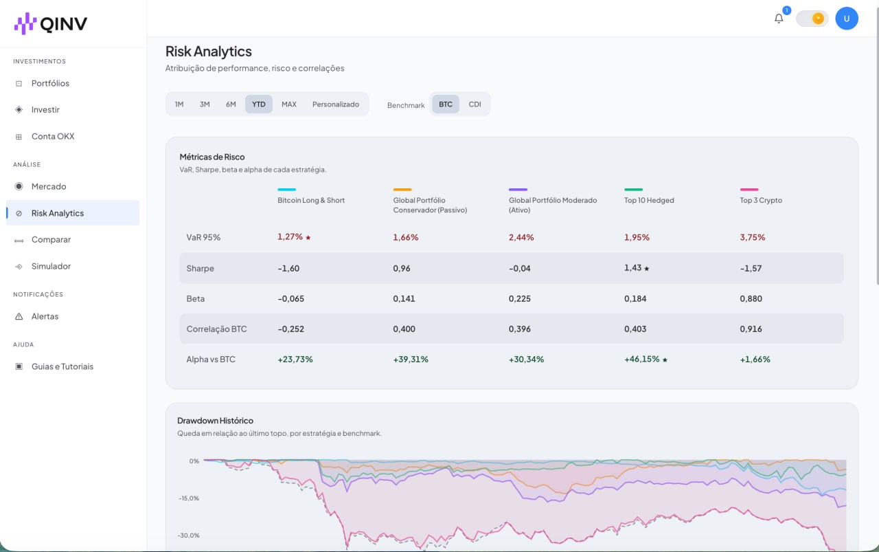The width and height of the screenshot is (879, 552).
Task: Click the QINV logo
Action: coord(51,24)
